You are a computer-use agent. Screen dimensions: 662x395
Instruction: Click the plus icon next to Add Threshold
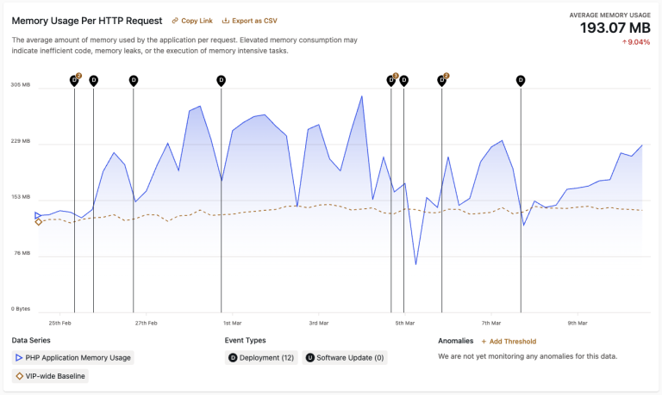(484, 342)
